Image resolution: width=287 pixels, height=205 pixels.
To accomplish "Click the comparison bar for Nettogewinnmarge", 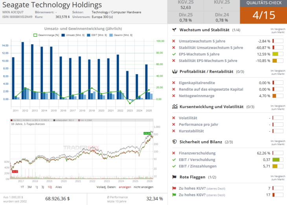I will click(x=278, y=96).
